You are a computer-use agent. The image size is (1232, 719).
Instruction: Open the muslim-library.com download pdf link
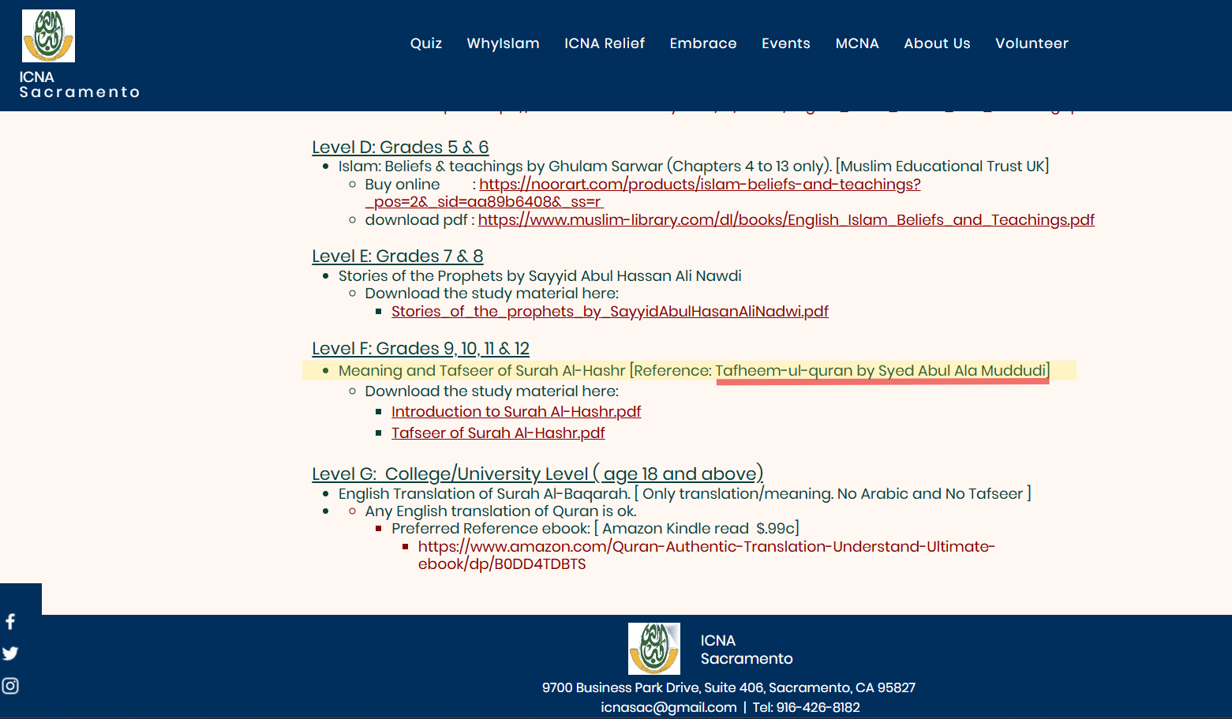786,220
